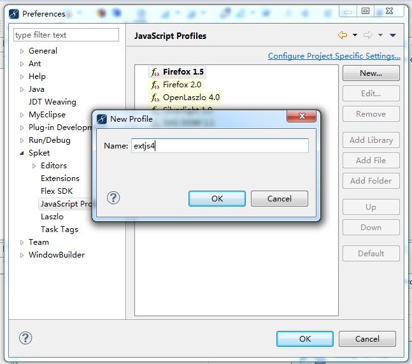Select the Firefox 2.0 profile text
This screenshot has height=364, width=412.
click(x=182, y=85)
